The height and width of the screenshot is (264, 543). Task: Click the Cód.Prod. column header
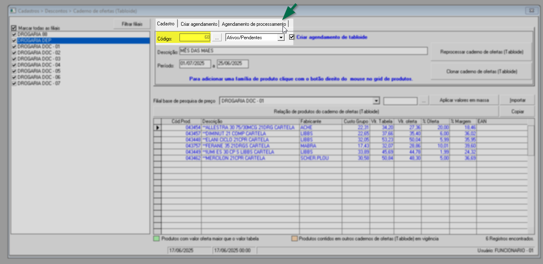(181, 121)
